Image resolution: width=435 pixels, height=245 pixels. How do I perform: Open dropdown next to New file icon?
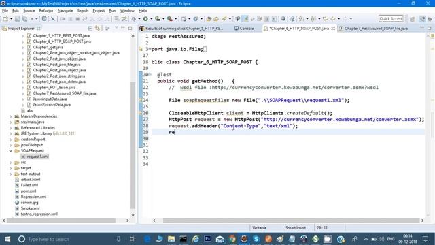(x=11, y=19)
